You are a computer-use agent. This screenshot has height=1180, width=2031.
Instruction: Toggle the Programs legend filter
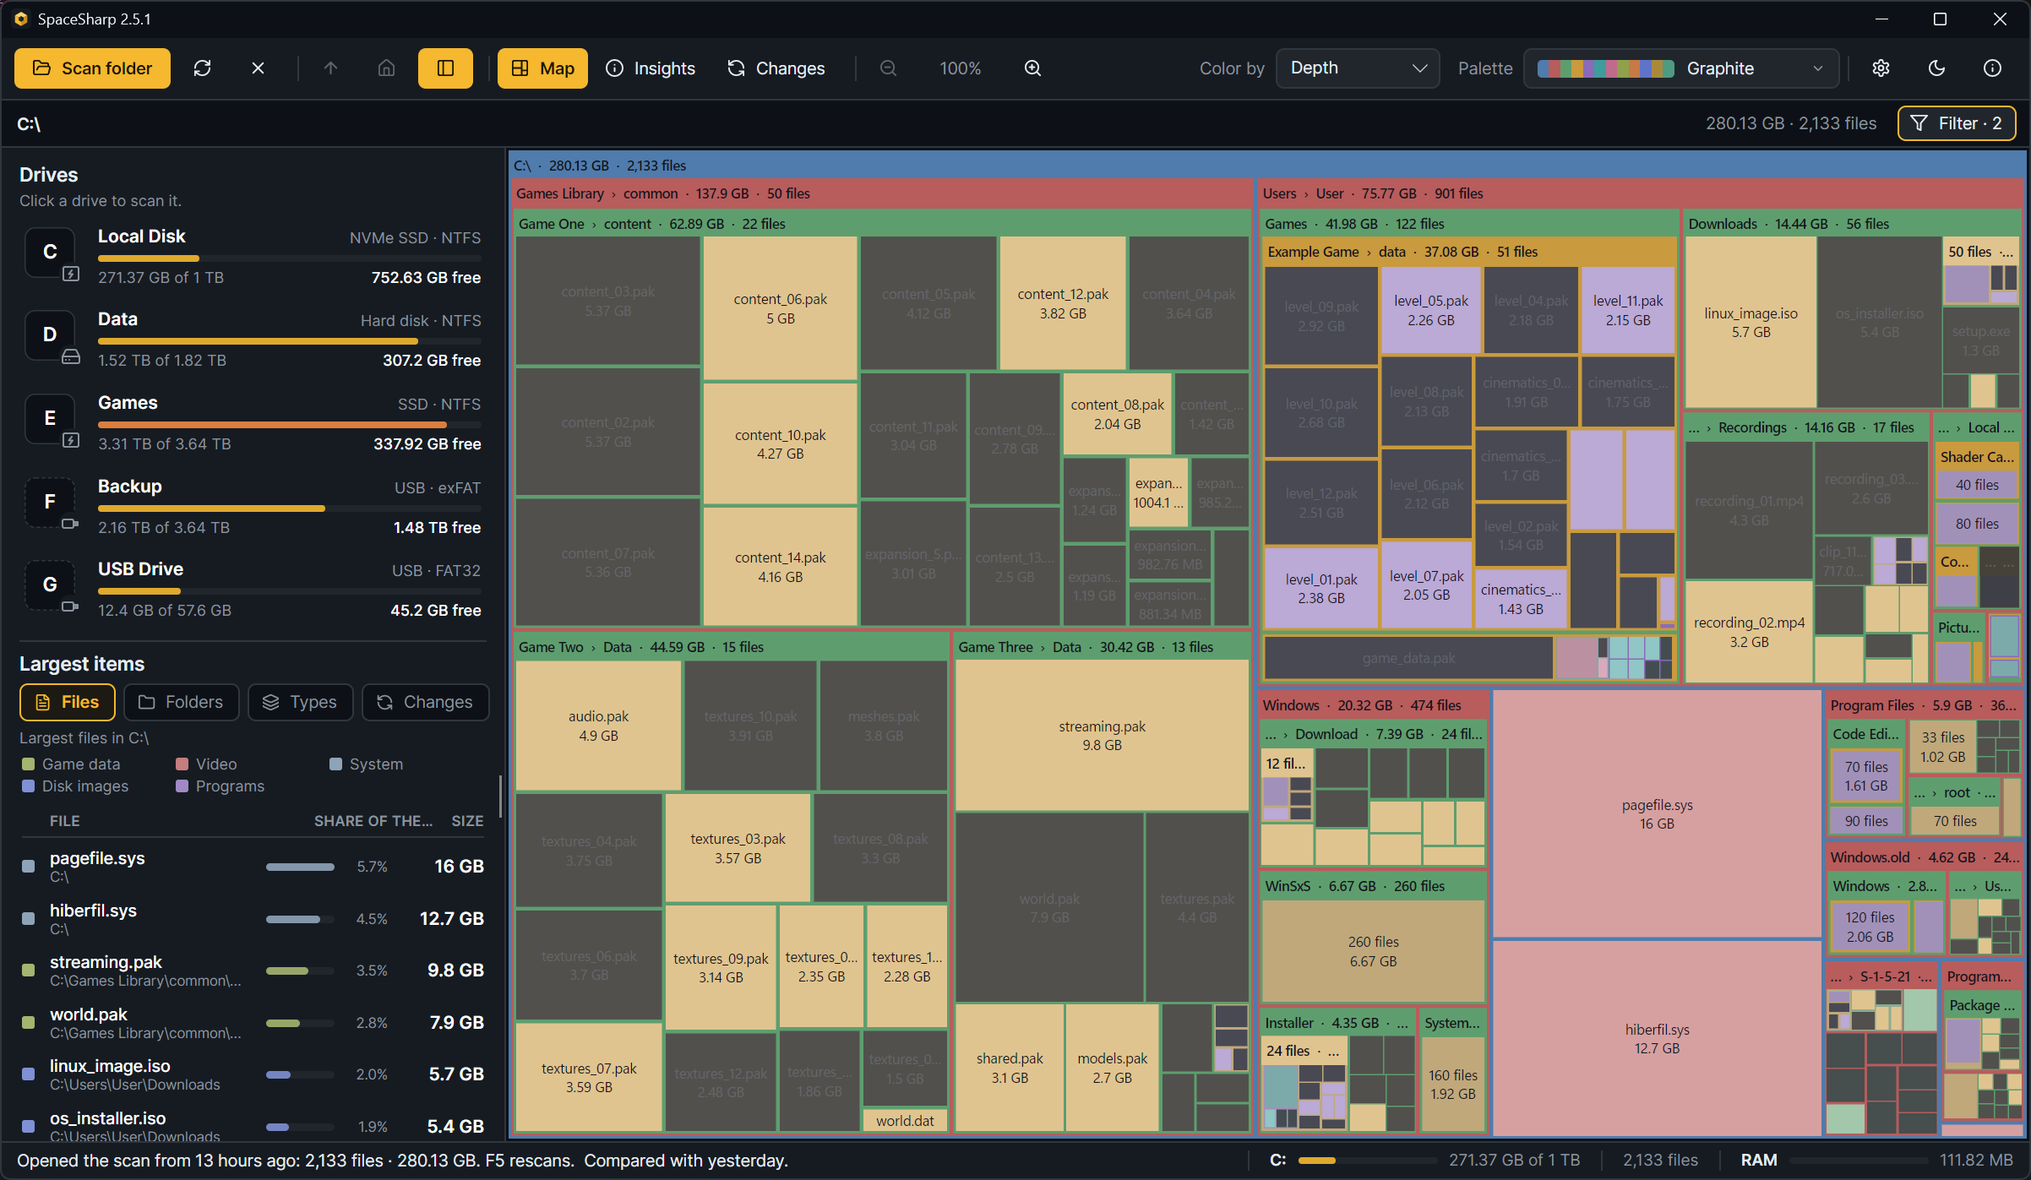click(220, 786)
